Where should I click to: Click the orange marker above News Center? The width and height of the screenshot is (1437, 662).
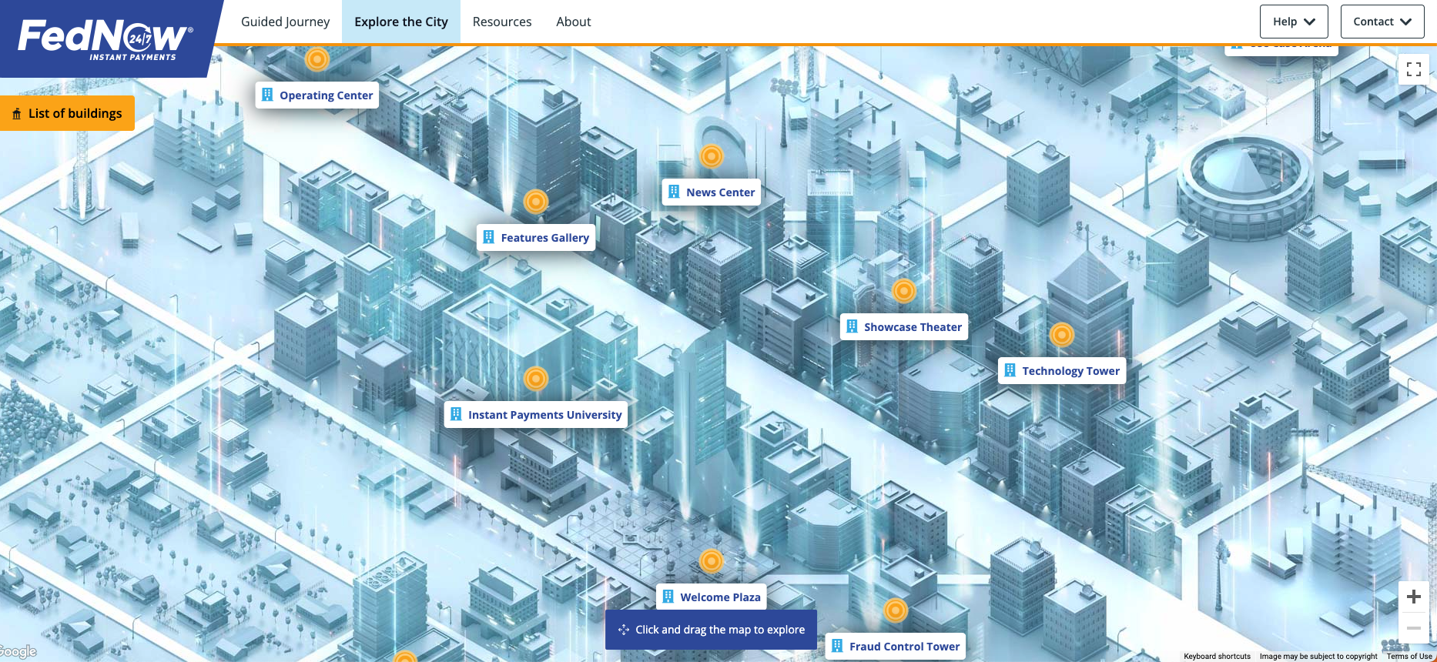coord(711,156)
